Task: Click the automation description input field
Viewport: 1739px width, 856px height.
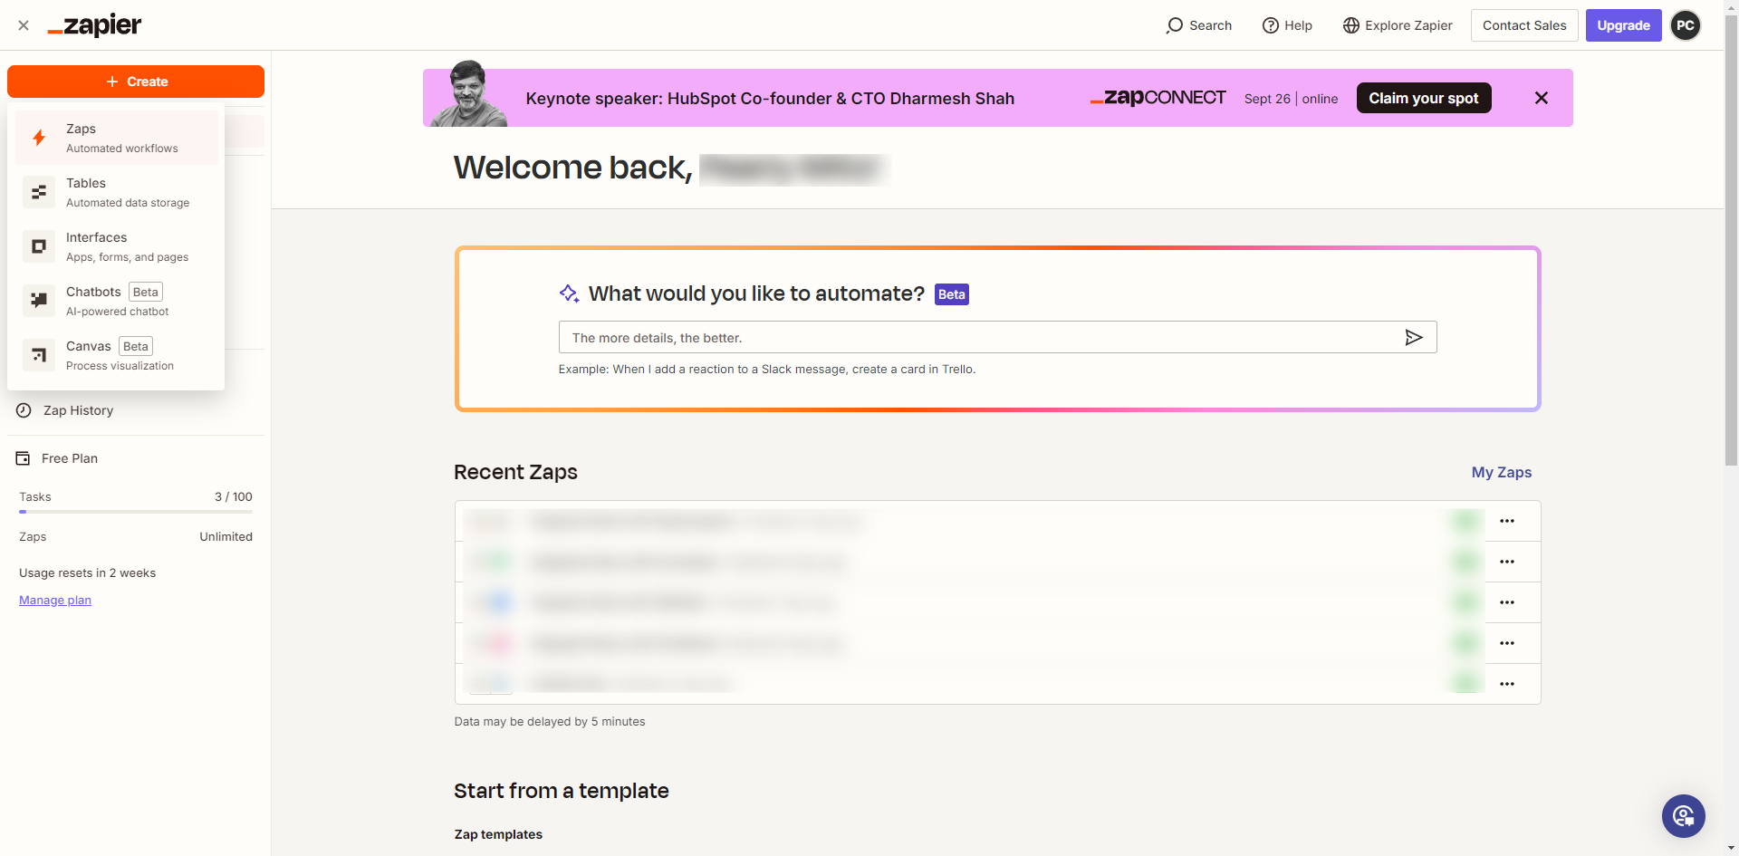Action: [997, 337]
